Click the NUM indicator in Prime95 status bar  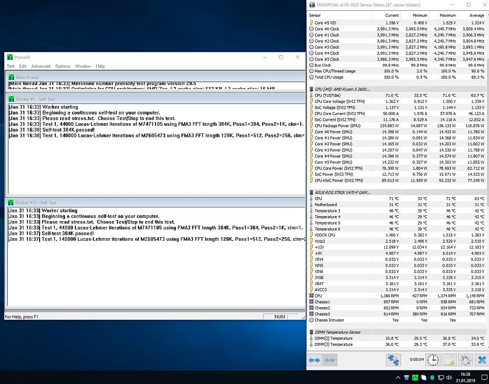(280, 316)
